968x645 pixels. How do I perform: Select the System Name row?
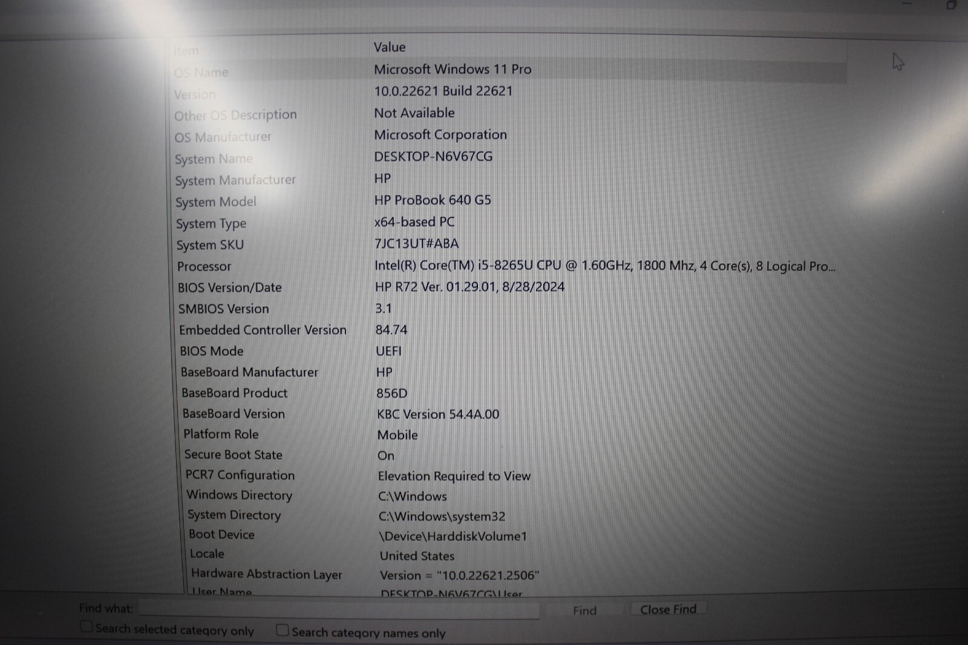214,159
